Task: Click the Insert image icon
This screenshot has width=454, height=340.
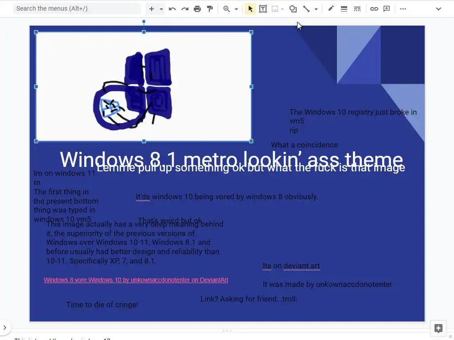Action: (275, 9)
